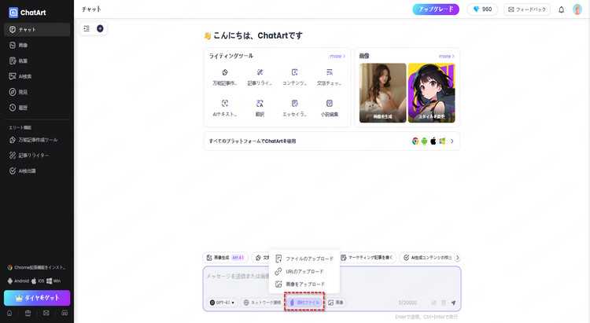The image size is (590, 323).
Task: Click the gift icon in the sidebar footer
Action: [x=28, y=313]
